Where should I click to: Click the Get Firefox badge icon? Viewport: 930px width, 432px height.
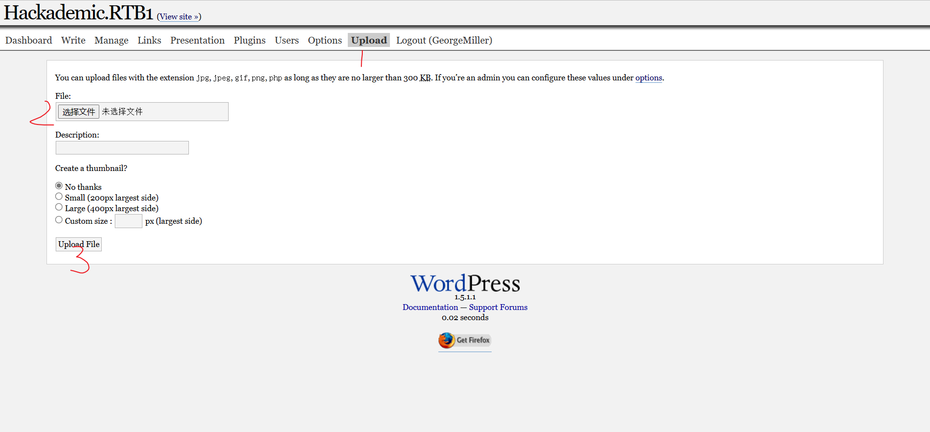pos(465,340)
